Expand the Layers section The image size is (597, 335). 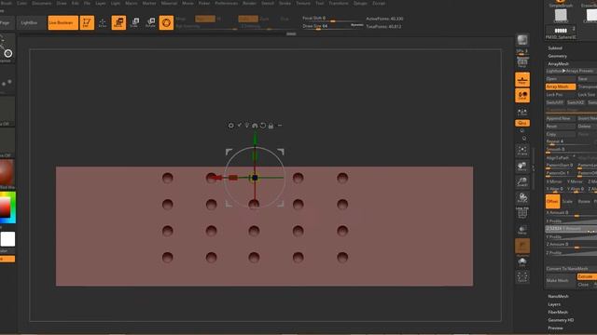pos(554,304)
